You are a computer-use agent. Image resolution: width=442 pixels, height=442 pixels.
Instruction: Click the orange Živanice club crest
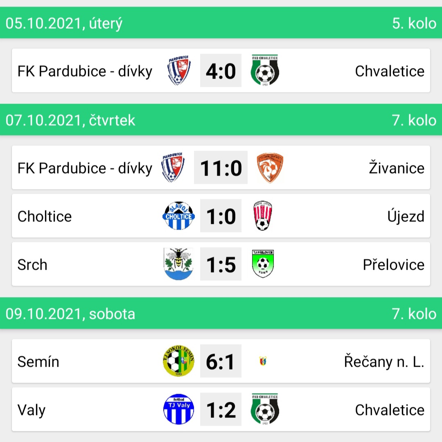coord(270,168)
